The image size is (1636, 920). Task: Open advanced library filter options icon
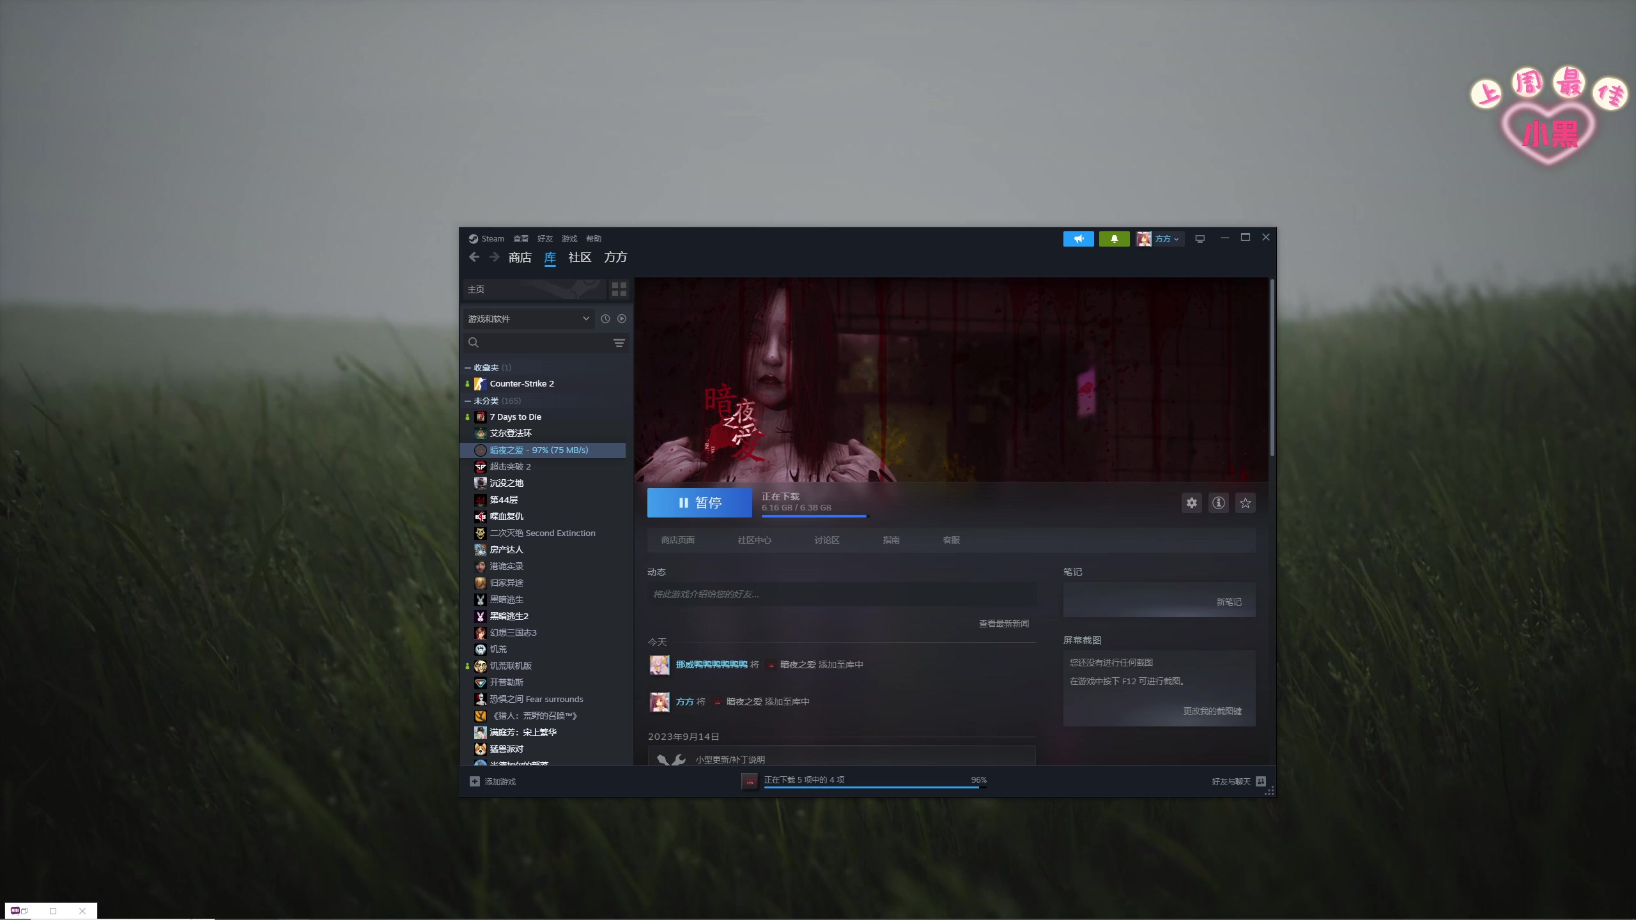point(619,343)
